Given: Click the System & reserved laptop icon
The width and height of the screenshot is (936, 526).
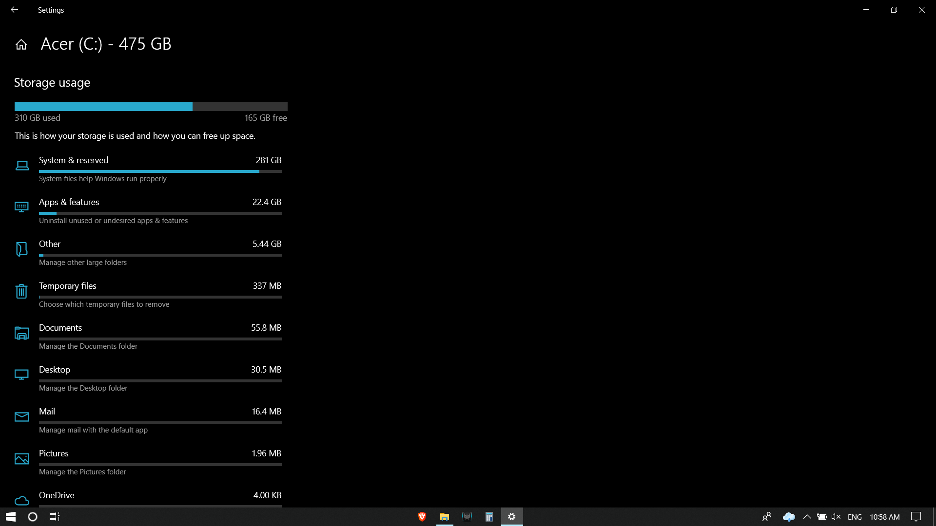Looking at the screenshot, I should coord(22,166).
